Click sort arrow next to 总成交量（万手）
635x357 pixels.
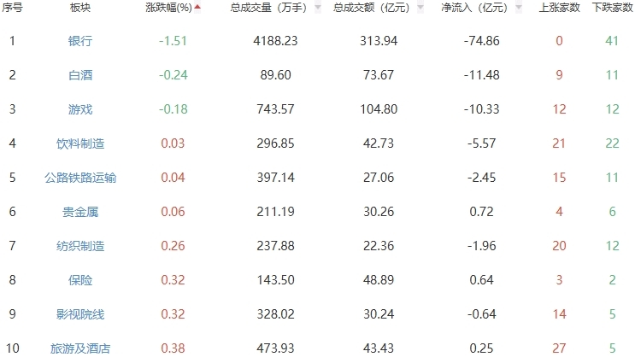click(x=318, y=8)
